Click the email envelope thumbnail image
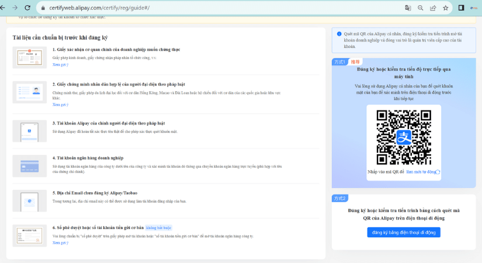Image resolution: width=482 pixels, height=263 pixels. (30, 201)
